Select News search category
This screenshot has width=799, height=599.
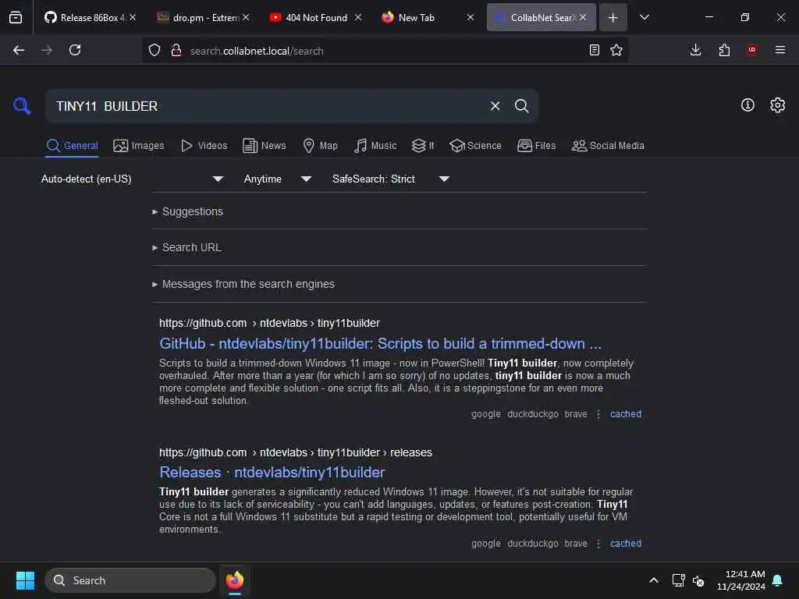(265, 146)
